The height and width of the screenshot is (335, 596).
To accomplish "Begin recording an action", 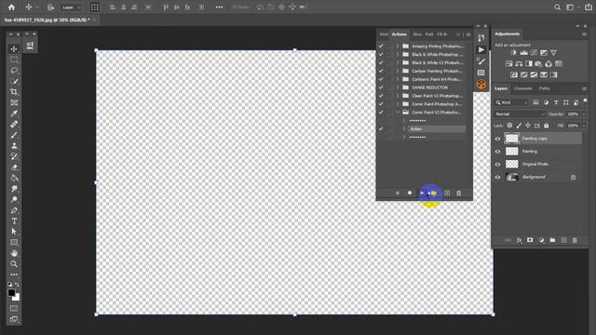I will click(410, 193).
